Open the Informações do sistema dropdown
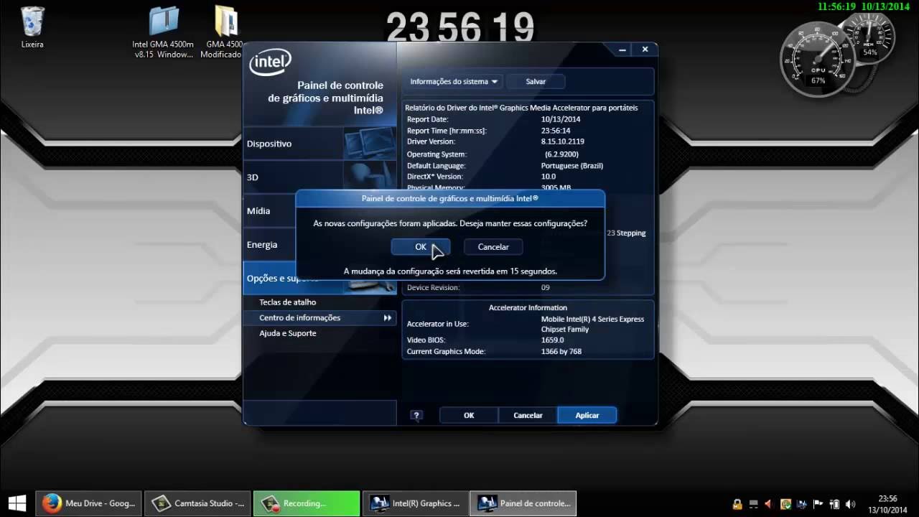The width and height of the screenshot is (919, 517). pyautogui.click(x=454, y=82)
